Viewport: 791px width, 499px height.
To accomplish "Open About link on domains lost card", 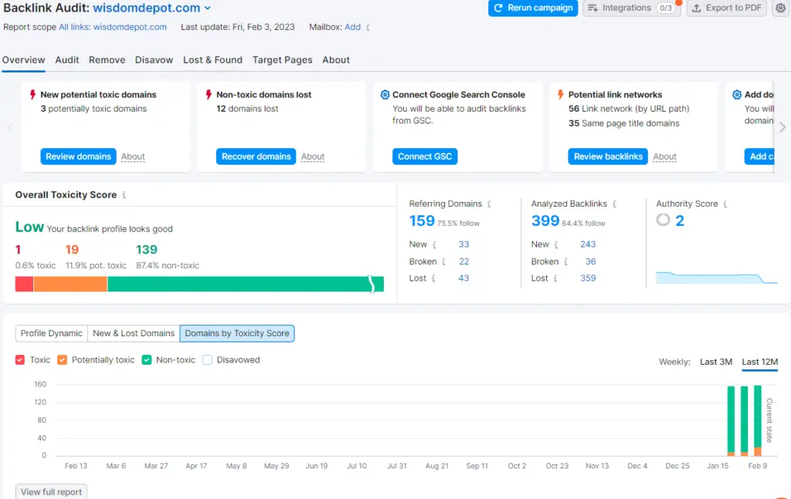I will click(313, 157).
